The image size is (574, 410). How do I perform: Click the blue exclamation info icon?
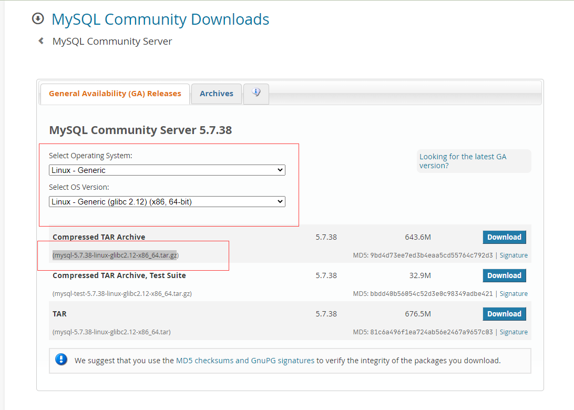tap(61, 360)
